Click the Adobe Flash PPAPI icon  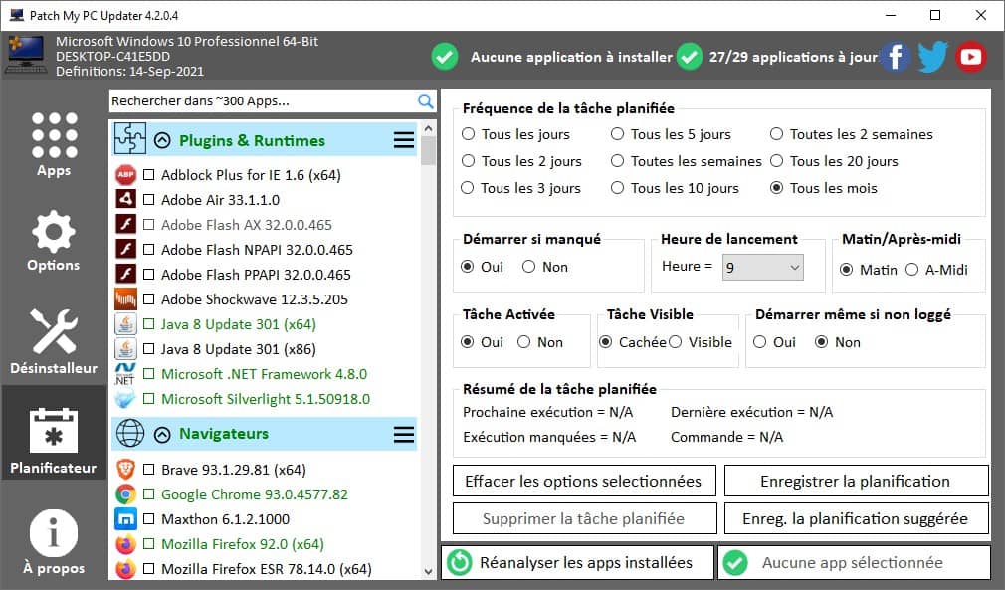coord(125,275)
